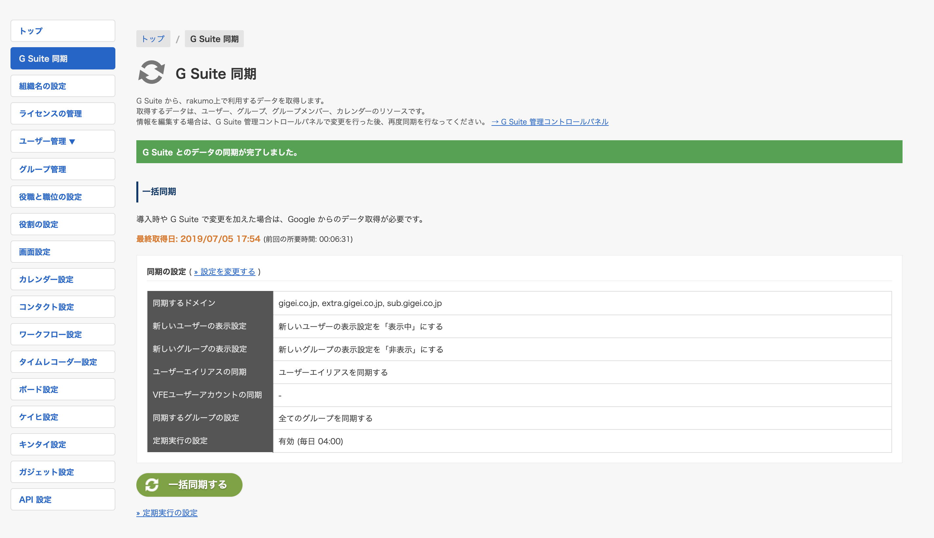Click the 最終取得日 2019/07/05 17:54 text
The width and height of the screenshot is (934, 538).
(x=198, y=239)
